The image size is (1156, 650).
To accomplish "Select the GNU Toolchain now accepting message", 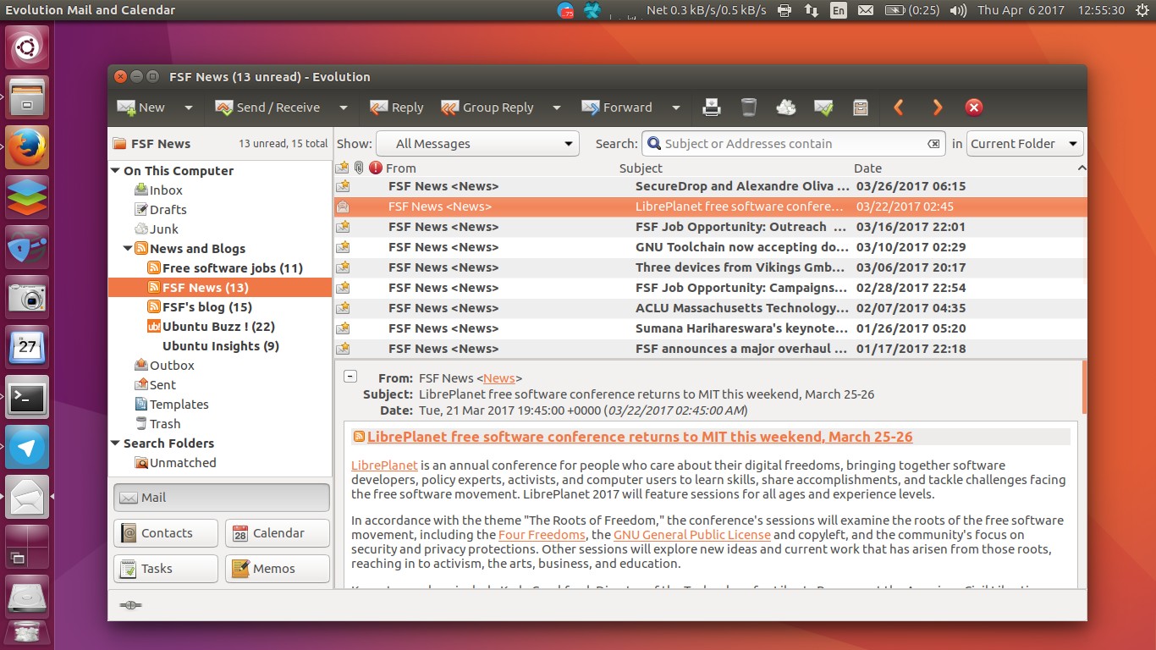I will [x=711, y=247].
